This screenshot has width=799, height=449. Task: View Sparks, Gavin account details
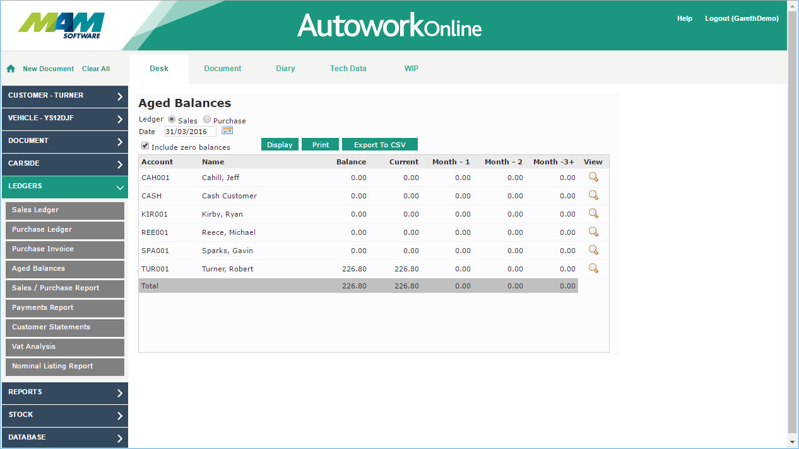coord(593,250)
